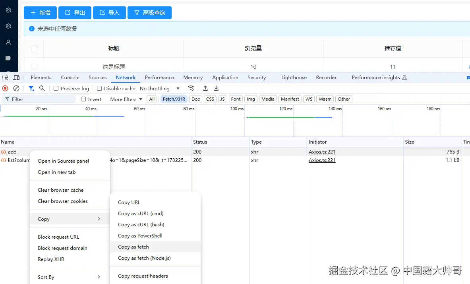Screen dimensions: 470x284
Task: Select Clear browser cache
Action: [x=70, y=190]
